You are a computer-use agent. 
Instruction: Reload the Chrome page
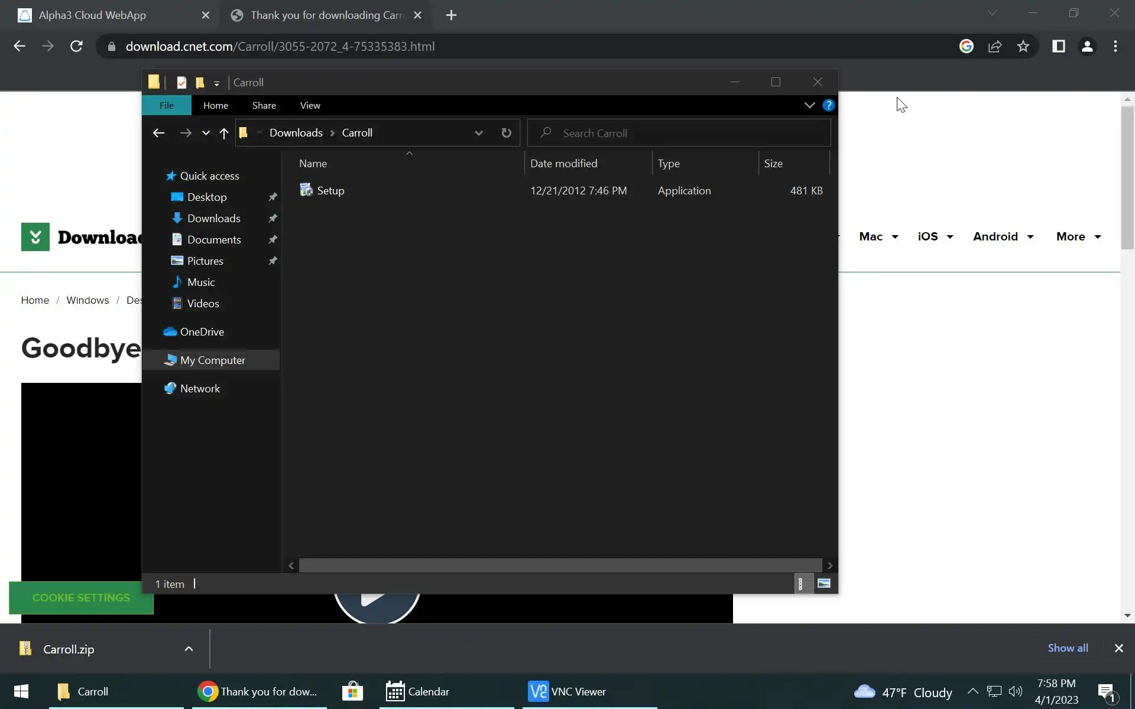tap(76, 47)
